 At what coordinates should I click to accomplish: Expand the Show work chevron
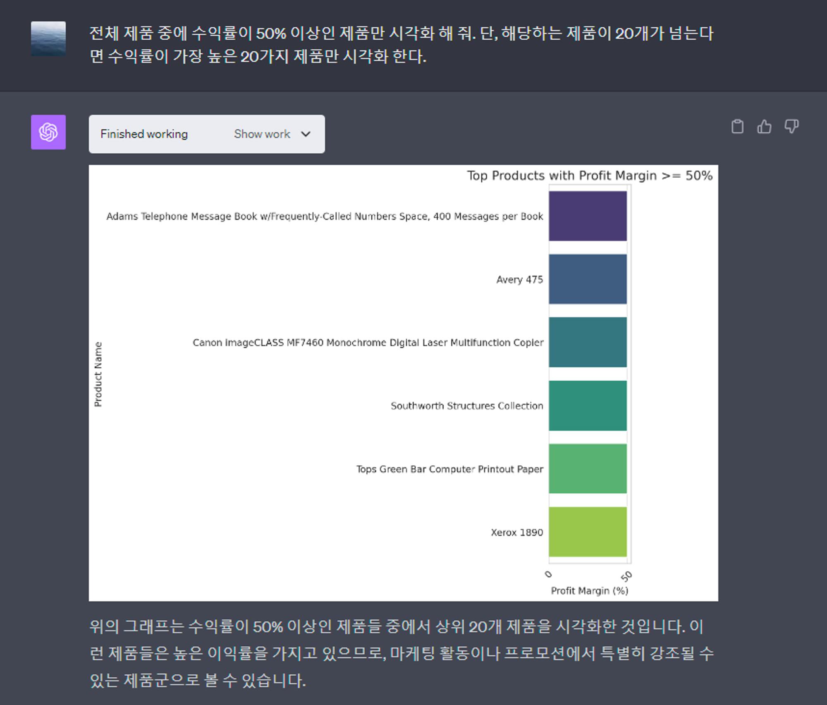[306, 134]
